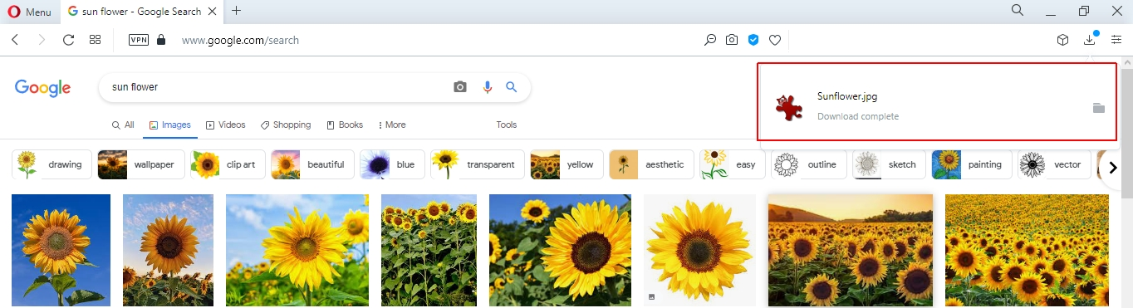The image size is (1133, 308).
Task: Open sunflower on white background thumbnail
Action: click(700, 251)
